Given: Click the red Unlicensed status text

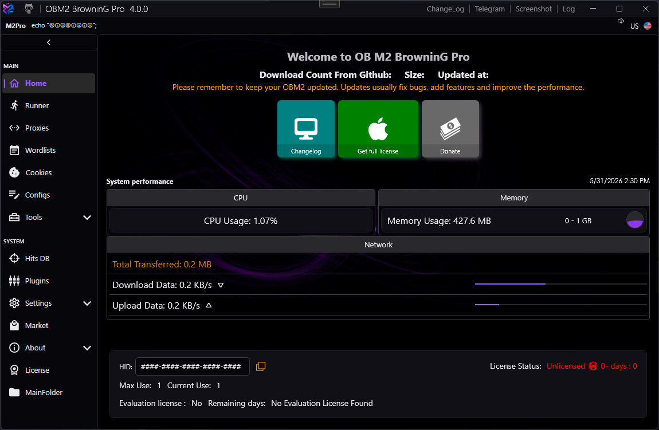Looking at the screenshot, I should (566, 366).
